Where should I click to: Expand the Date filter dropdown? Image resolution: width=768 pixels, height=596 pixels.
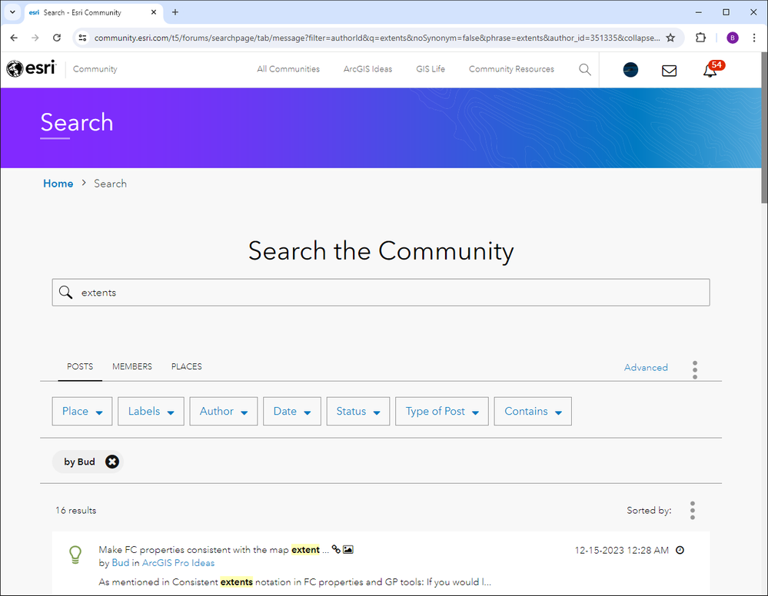(292, 411)
